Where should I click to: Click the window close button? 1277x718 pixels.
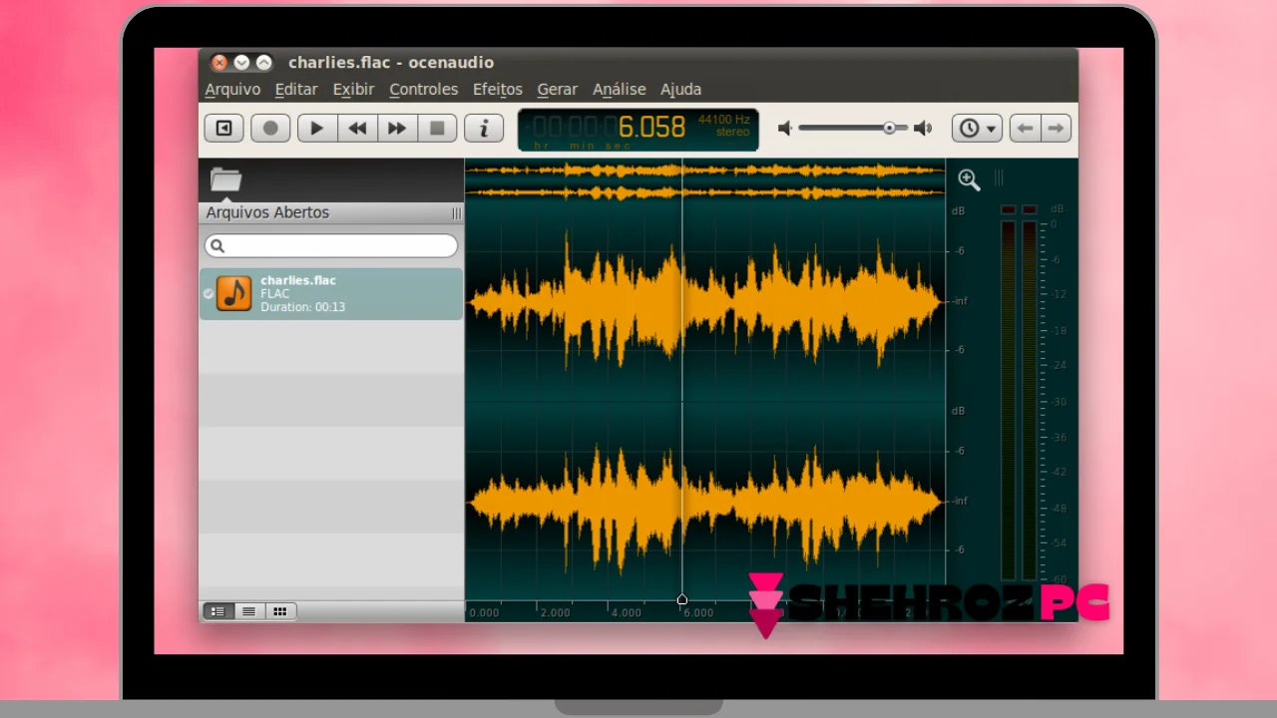[x=219, y=63]
